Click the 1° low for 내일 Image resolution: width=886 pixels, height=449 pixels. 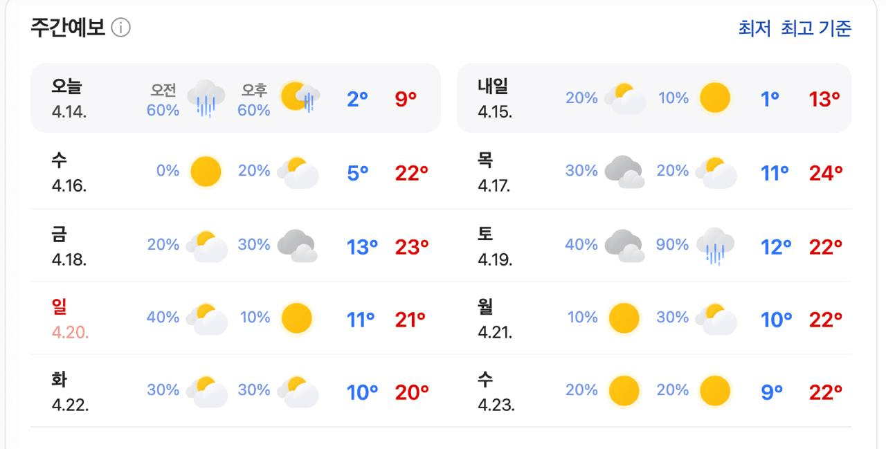[770, 99]
